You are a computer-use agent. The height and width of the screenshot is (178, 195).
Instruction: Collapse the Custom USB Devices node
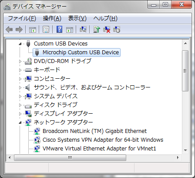(20, 44)
